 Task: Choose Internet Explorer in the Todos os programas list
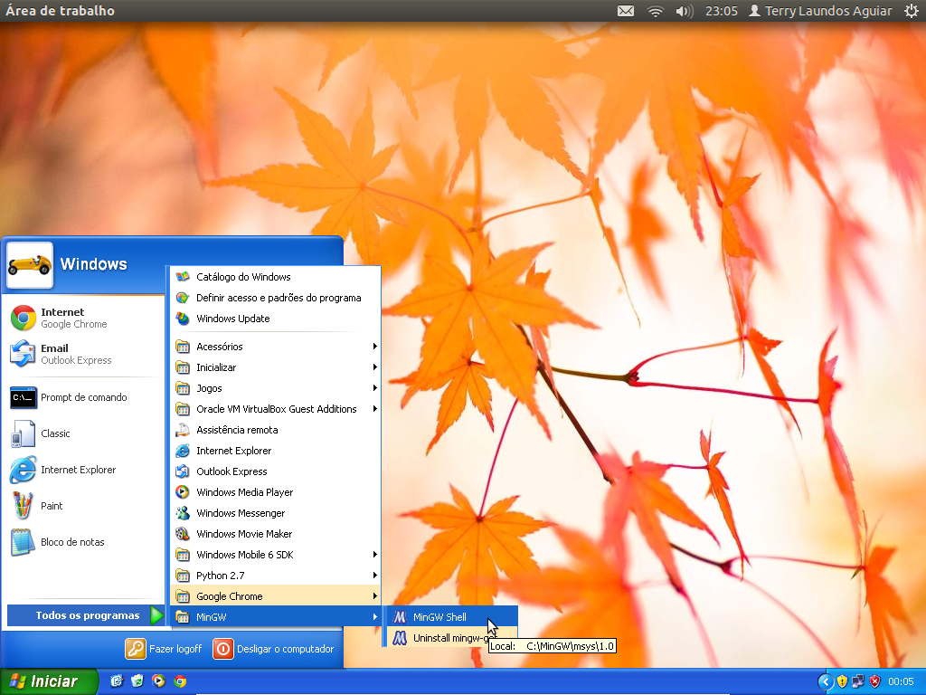pos(277,451)
